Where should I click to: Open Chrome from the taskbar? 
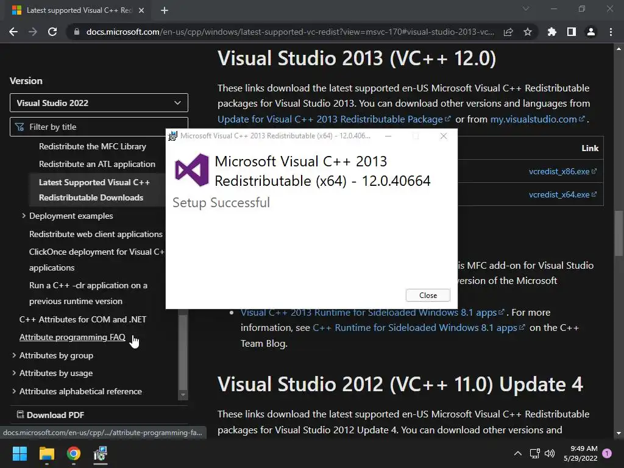click(74, 453)
